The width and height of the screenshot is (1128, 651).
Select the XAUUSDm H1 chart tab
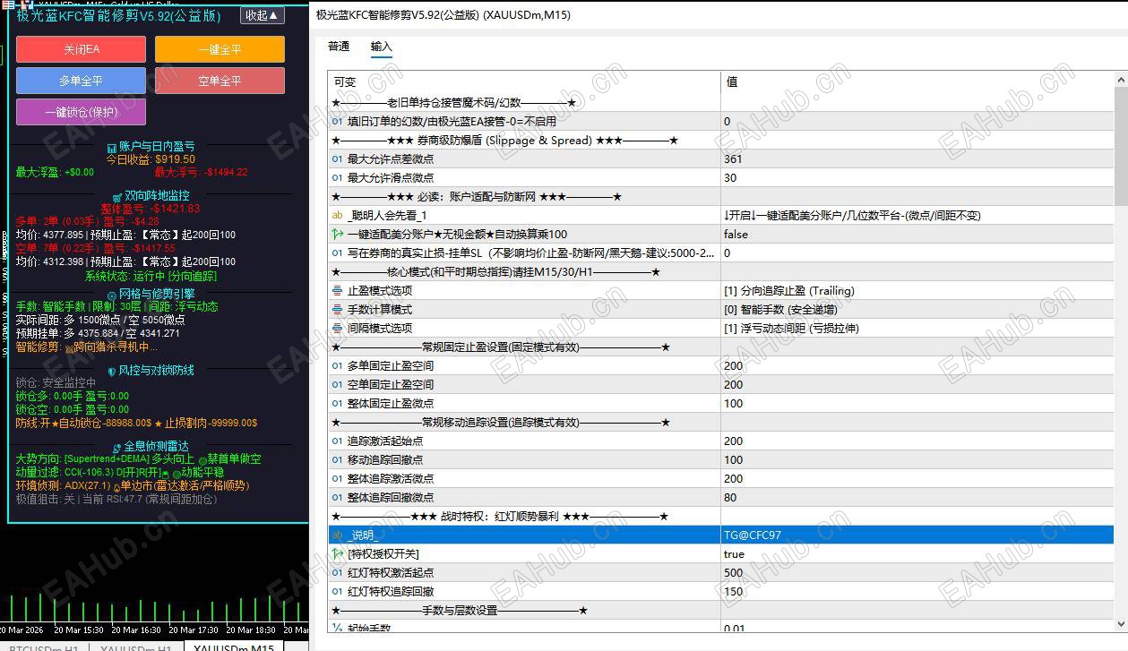tap(134, 647)
